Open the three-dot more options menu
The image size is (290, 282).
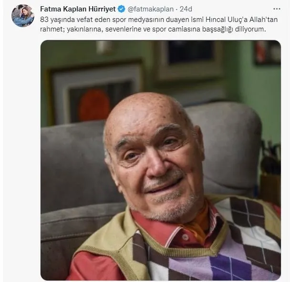277,9
